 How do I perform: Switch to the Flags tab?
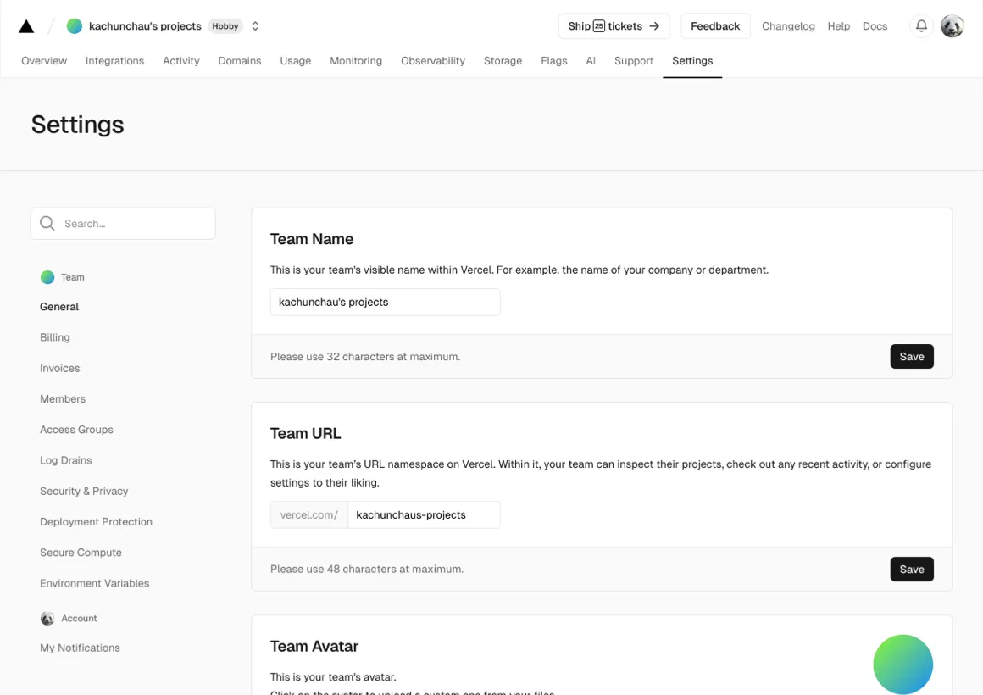pos(553,61)
